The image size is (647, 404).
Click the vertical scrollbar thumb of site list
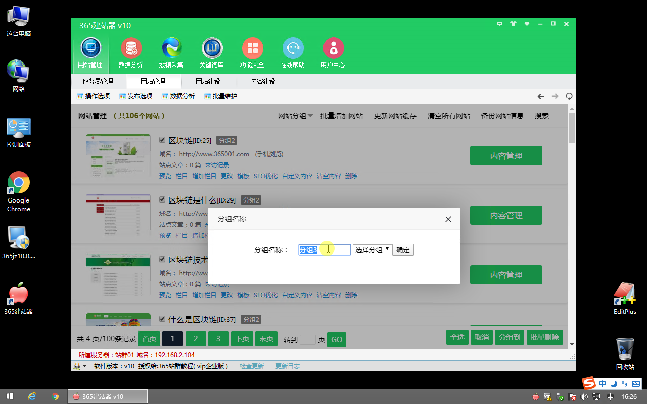[572, 128]
